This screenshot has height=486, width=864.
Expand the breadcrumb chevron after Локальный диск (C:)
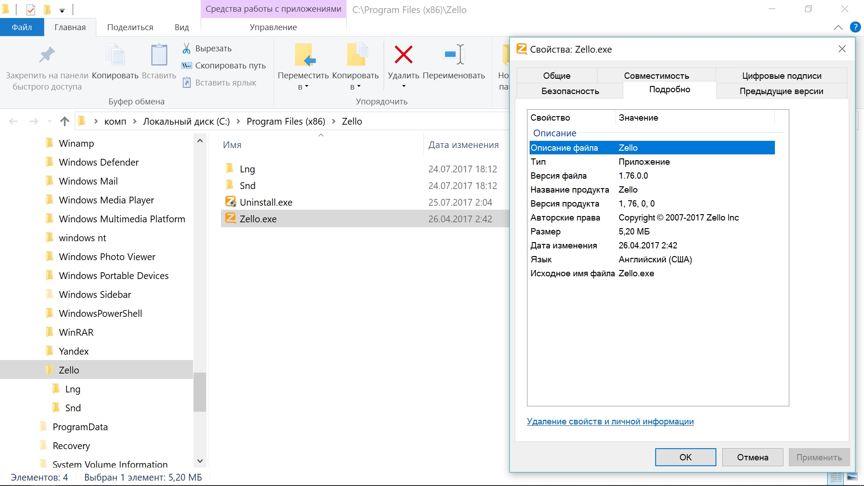[238, 121]
